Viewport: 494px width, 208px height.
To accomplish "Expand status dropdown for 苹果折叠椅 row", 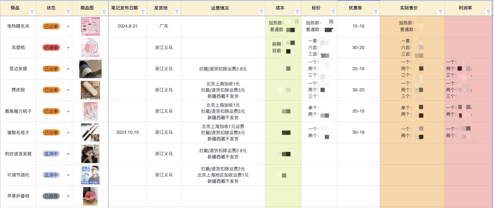I will click(x=68, y=197).
